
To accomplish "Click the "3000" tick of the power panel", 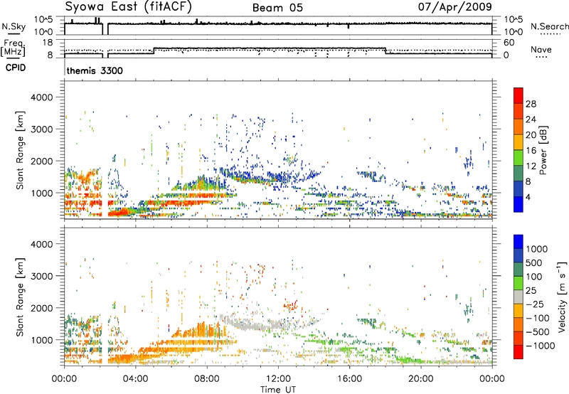I will click(x=41, y=129).
